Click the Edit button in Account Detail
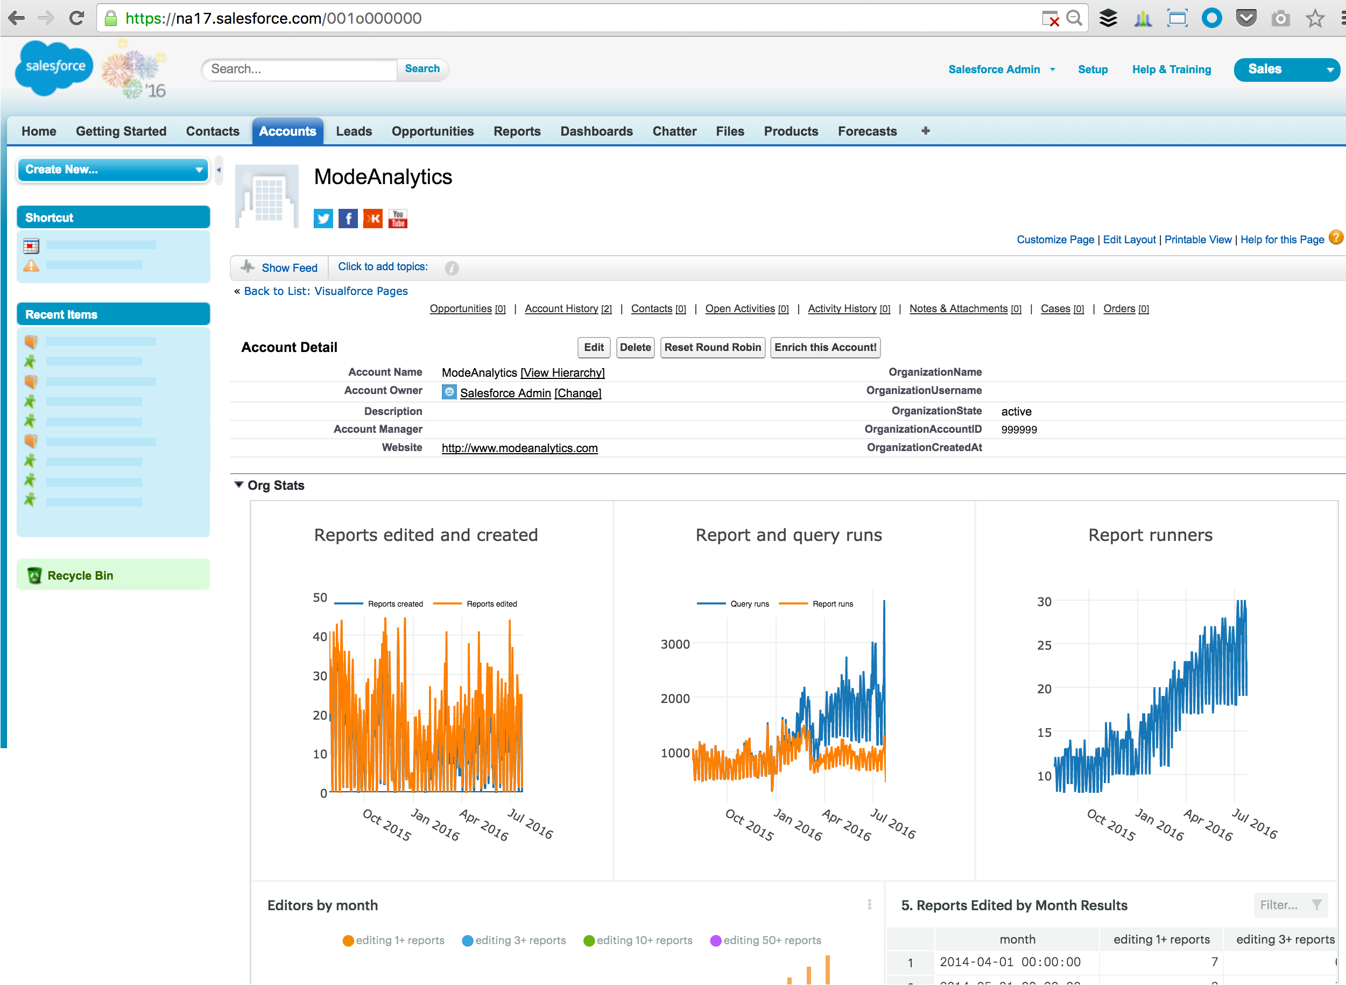Screen dimensions: 1346x985 pos(594,348)
